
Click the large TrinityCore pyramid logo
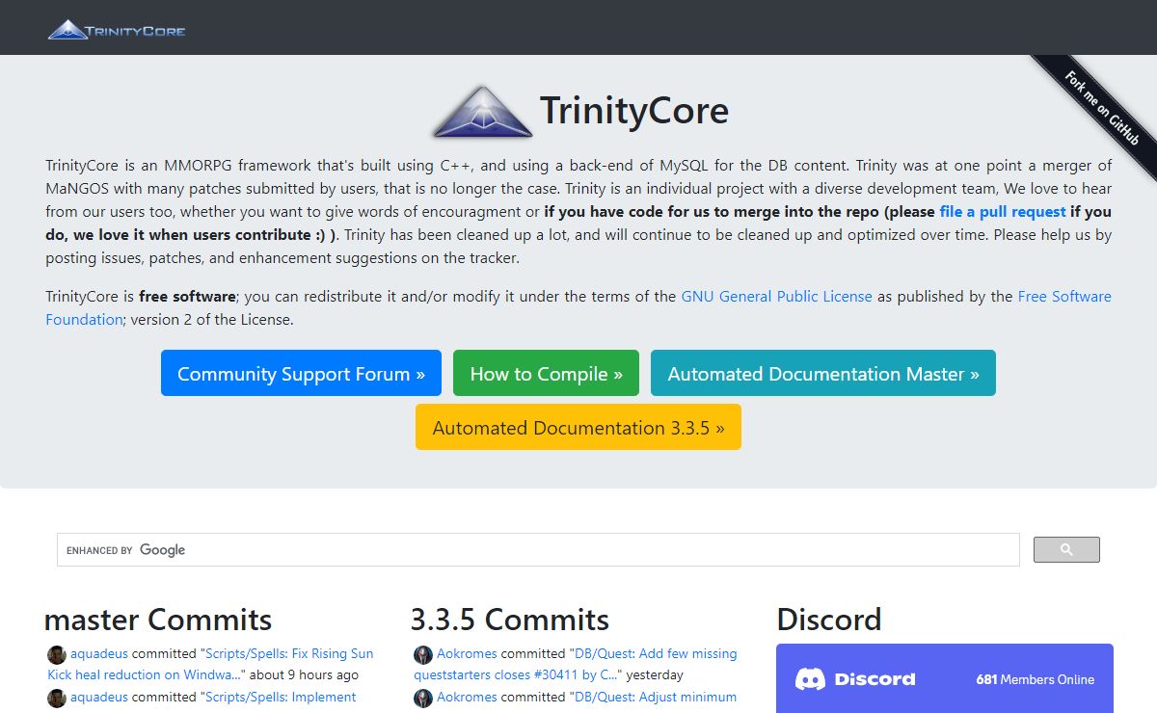(482, 111)
